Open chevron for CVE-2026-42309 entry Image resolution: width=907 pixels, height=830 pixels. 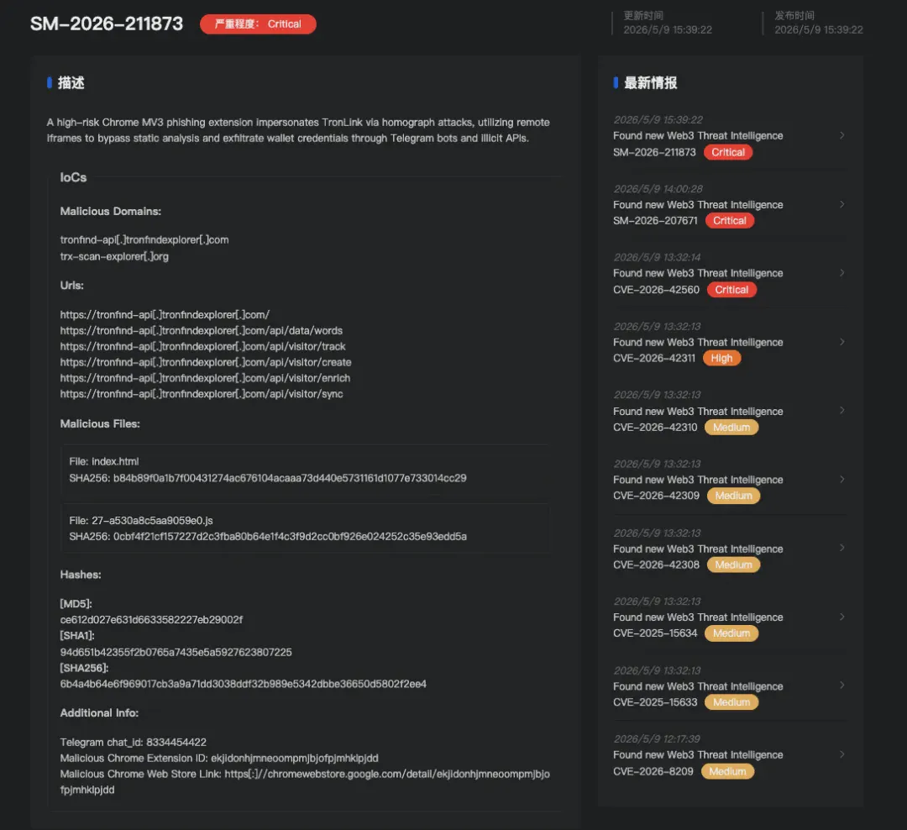tap(841, 479)
